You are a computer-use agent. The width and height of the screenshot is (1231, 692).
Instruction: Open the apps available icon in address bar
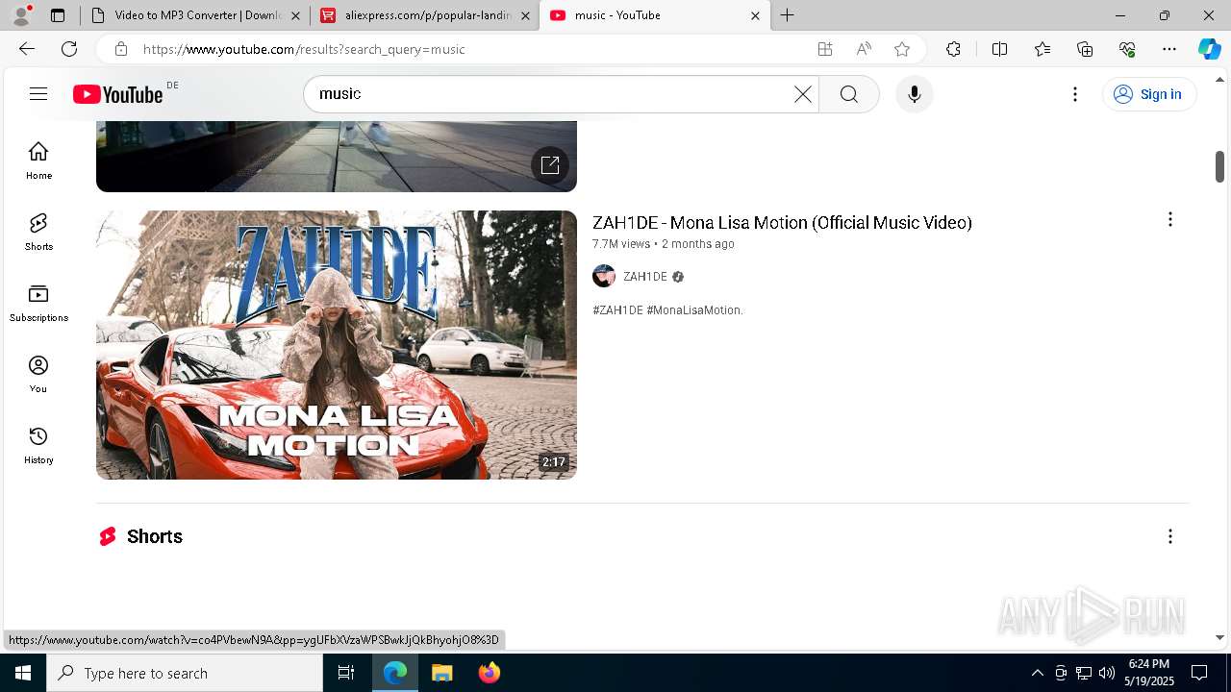pos(825,49)
